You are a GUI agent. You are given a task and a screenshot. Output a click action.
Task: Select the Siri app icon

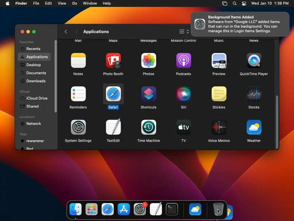click(183, 94)
